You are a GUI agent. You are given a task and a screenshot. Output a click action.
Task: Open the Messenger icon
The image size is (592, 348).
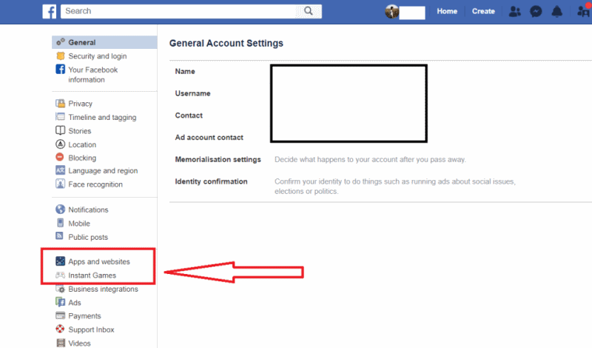pyautogui.click(x=536, y=12)
